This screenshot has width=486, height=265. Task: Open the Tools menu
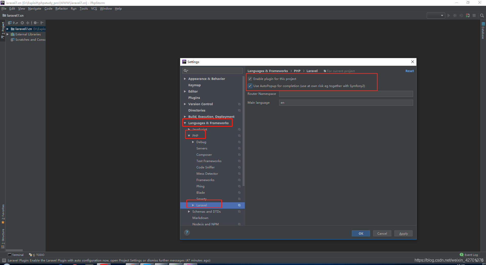pyautogui.click(x=84, y=9)
